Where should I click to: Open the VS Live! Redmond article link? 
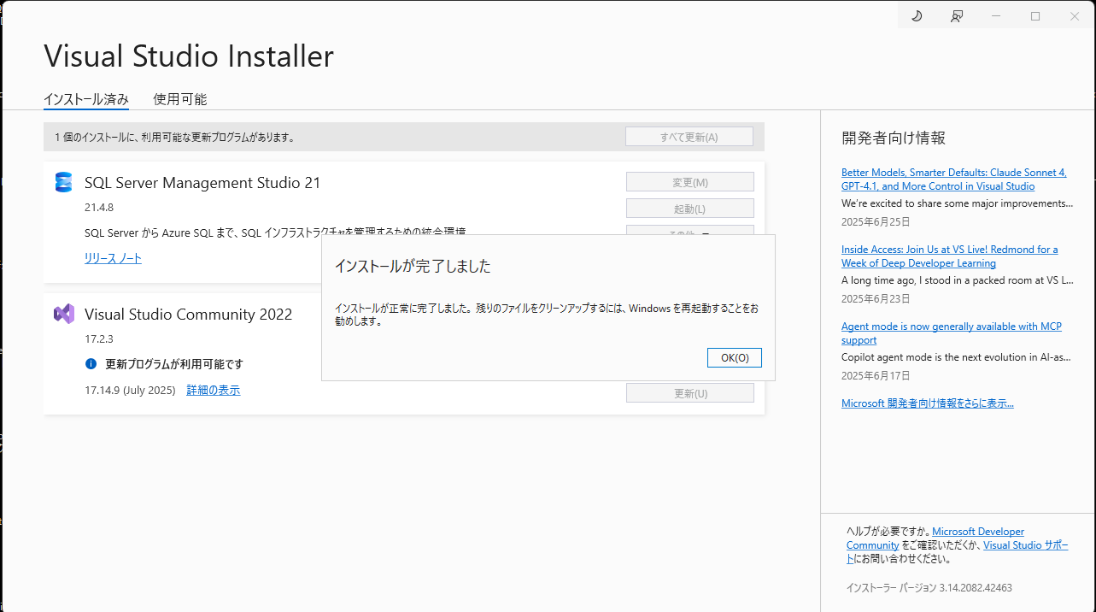pyautogui.click(x=949, y=256)
